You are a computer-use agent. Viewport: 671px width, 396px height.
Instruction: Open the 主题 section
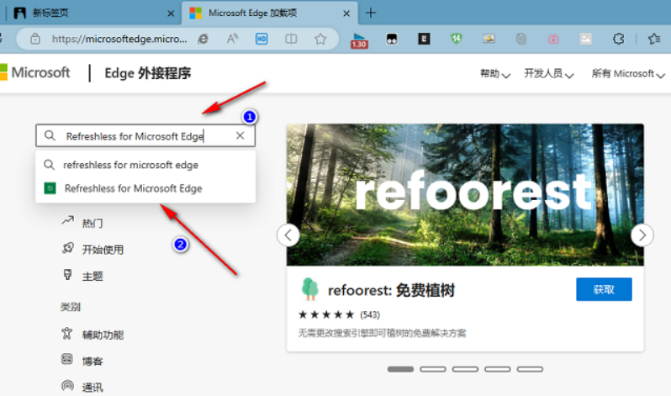point(92,276)
